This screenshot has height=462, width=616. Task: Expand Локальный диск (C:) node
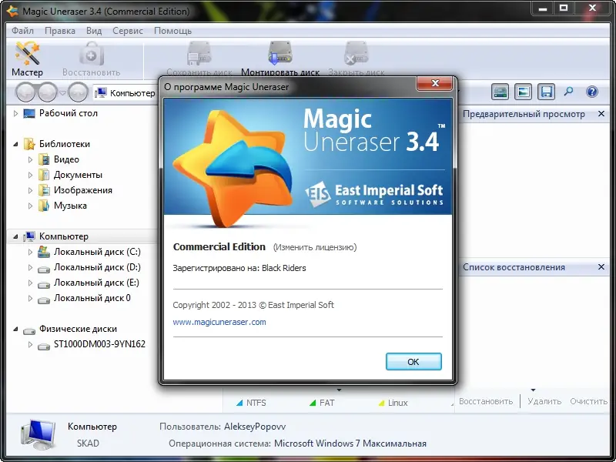pos(30,253)
